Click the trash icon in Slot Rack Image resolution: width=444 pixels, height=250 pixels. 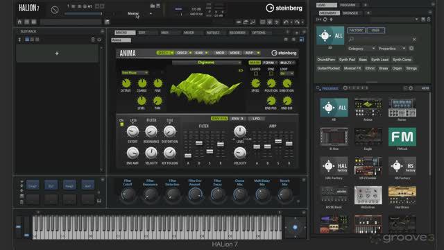(x=93, y=40)
